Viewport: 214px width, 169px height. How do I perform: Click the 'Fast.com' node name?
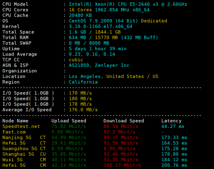pos(14,132)
